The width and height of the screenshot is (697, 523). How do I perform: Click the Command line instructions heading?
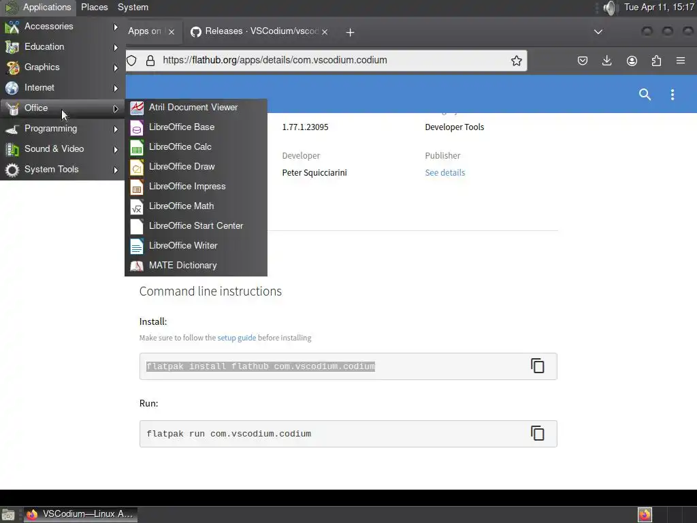(x=210, y=291)
